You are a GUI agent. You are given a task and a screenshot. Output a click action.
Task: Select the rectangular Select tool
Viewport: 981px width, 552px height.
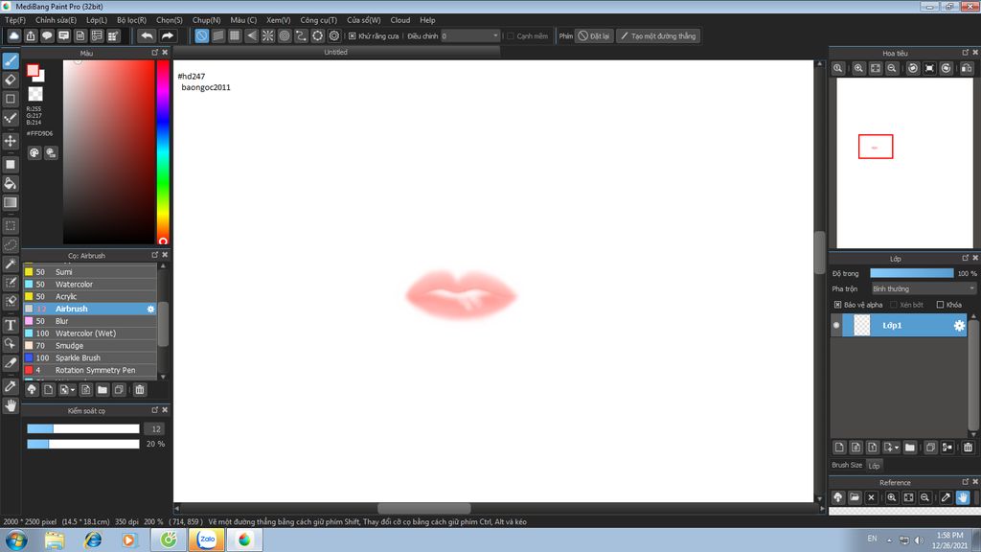click(11, 225)
